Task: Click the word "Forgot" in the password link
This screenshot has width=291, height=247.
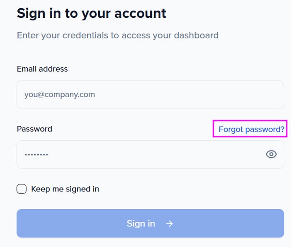Action: [x=231, y=129]
